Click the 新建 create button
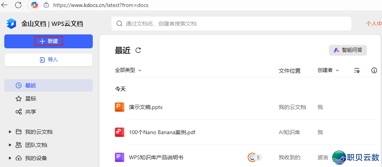Image resolution: width=382 pixels, height=167 pixels. click(49, 41)
